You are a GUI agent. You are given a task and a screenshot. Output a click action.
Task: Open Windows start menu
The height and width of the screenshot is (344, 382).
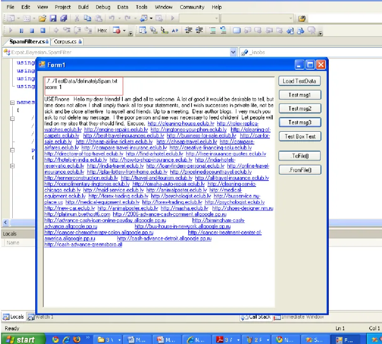[23, 339]
